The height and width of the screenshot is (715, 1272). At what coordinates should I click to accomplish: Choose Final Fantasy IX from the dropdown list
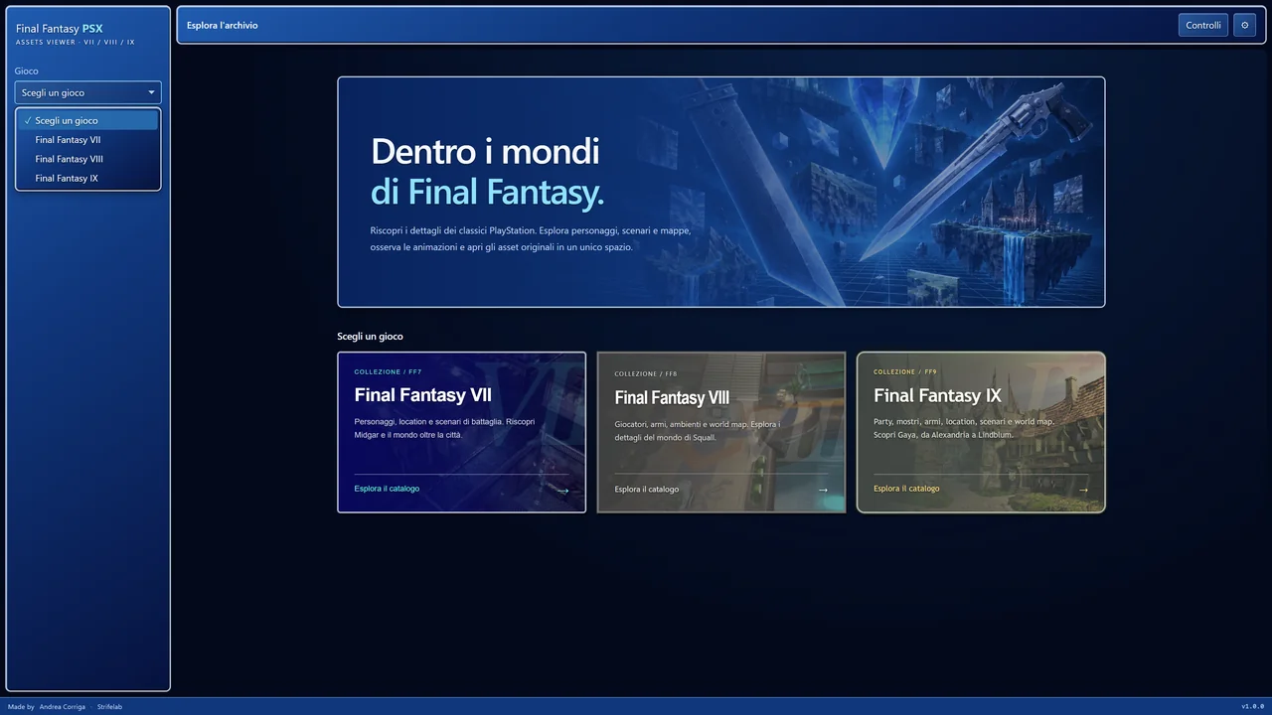(x=87, y=179)
